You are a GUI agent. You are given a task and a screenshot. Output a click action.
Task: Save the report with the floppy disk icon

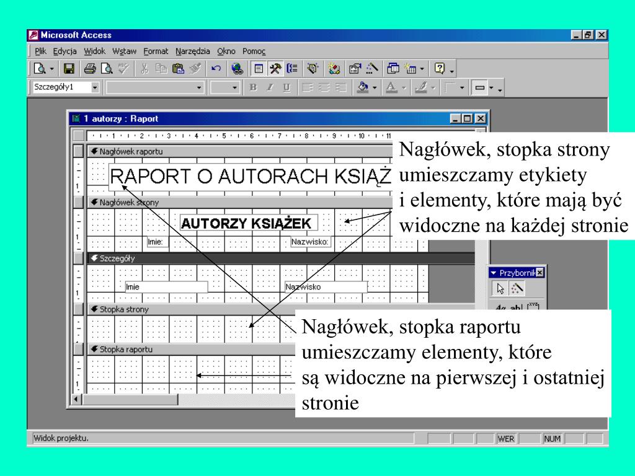point(69,69)
